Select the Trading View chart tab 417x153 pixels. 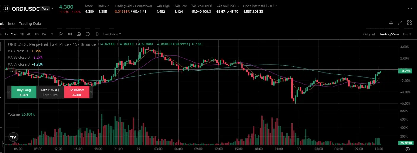[389, 34]
